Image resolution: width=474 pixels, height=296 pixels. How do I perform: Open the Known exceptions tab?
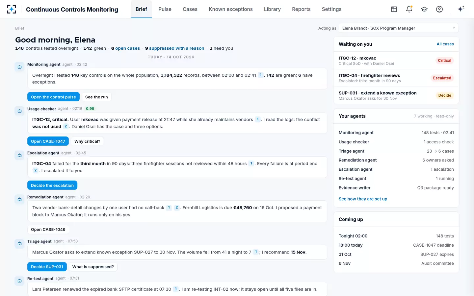[231, 9]
